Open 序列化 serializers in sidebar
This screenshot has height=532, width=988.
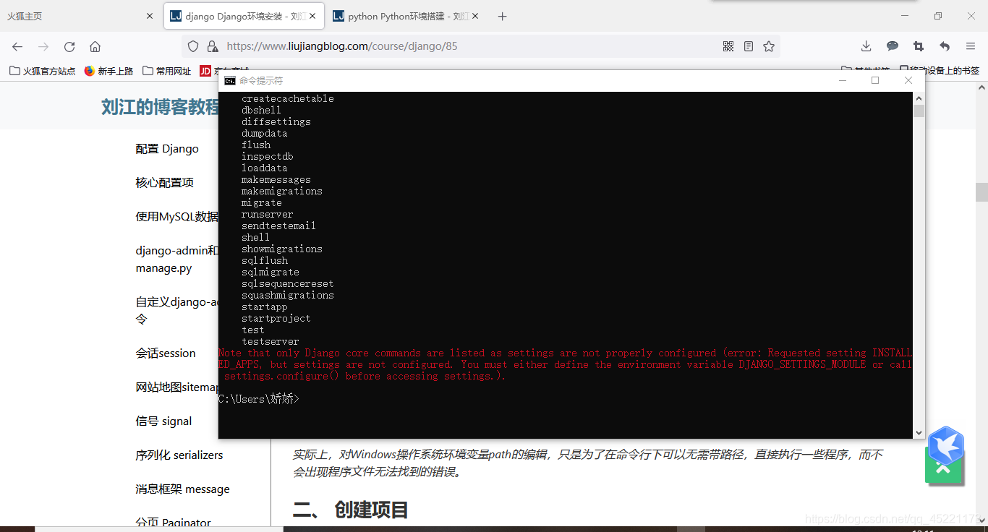coord(179,455)
